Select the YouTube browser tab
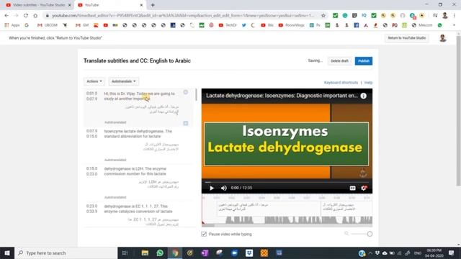This screenshot has width=461, height=259. (x=109, y=5)
